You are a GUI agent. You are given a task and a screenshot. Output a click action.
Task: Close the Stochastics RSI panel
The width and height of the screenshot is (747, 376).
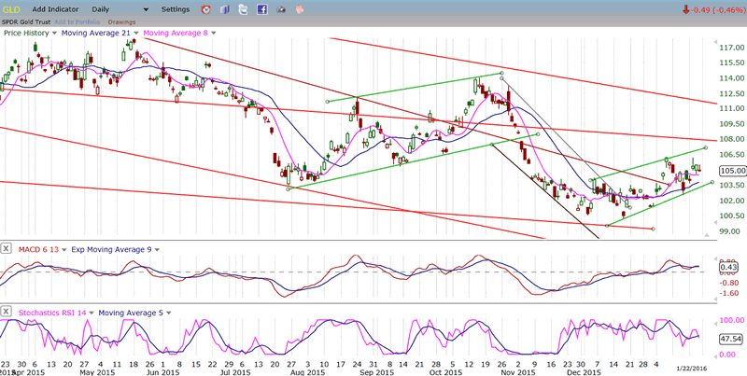(x=7, y=312)
